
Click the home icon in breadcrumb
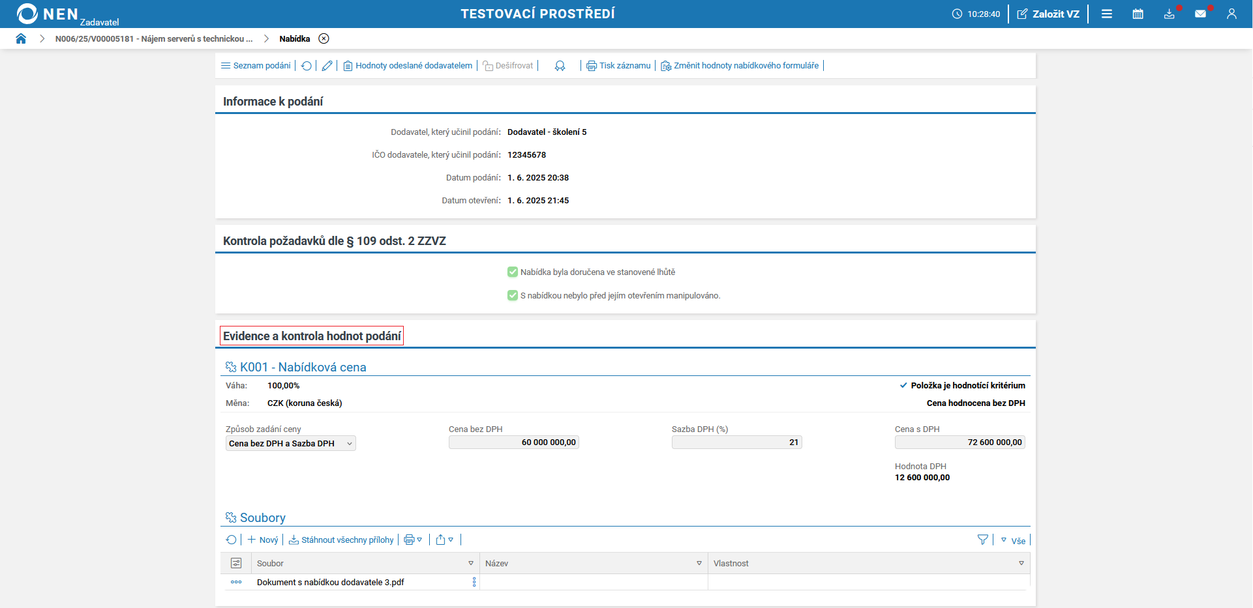click(x=21, y=38)
